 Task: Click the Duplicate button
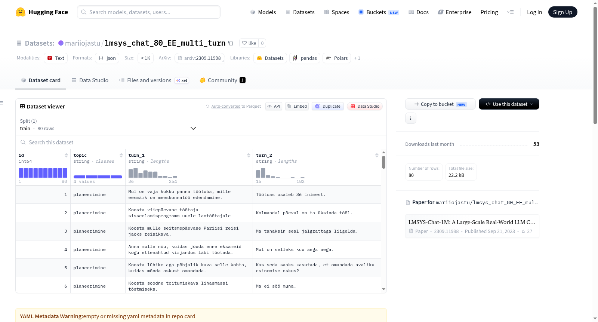tap(328, 106)
